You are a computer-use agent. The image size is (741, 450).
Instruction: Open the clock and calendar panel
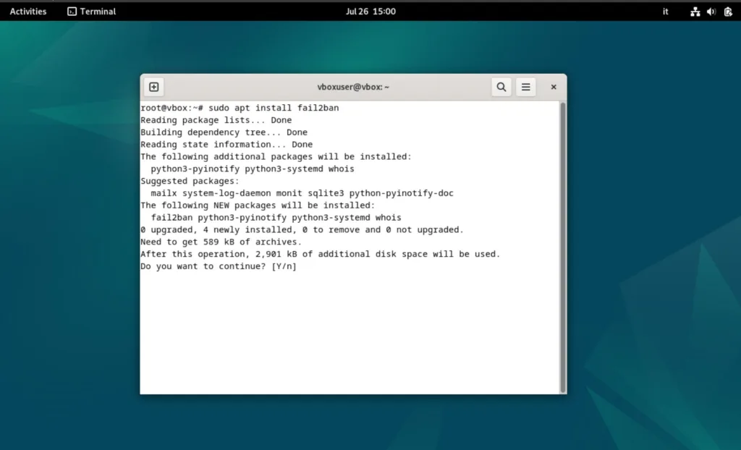coord(370,12)
